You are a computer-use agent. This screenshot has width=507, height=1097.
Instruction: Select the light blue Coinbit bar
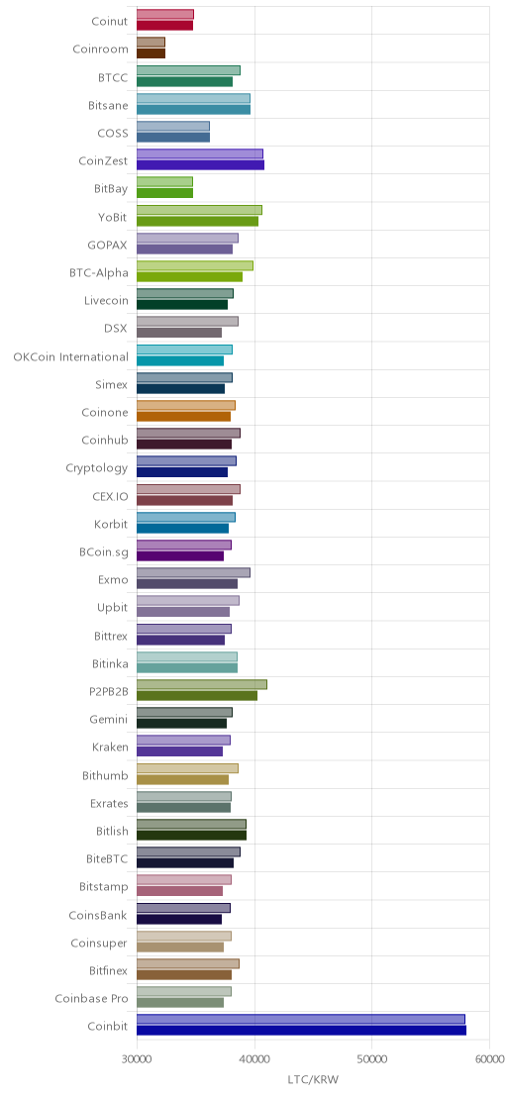click(x=301, y=1019)
